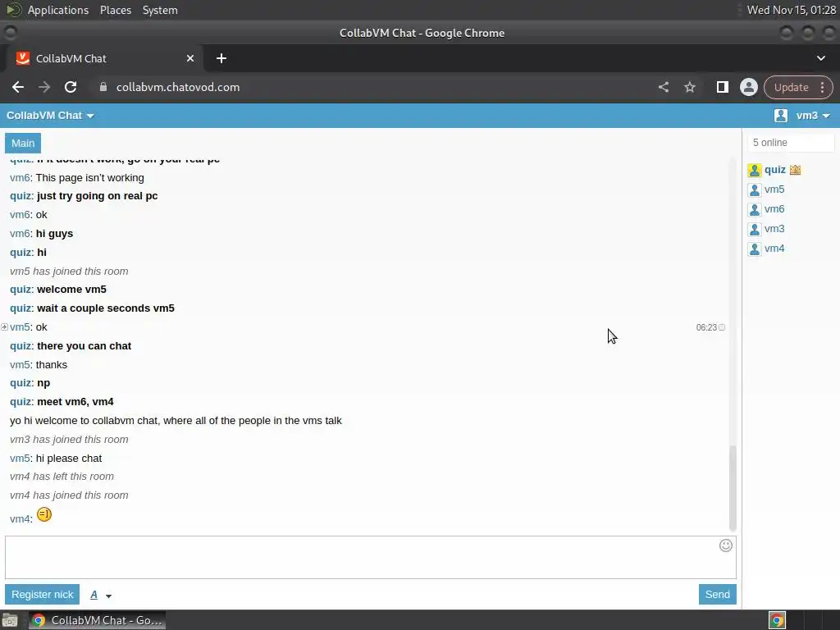The height and width of the screenshot is (630, 840).
Task: Open the Chrome profile avatar
Action: pos(748,87)
